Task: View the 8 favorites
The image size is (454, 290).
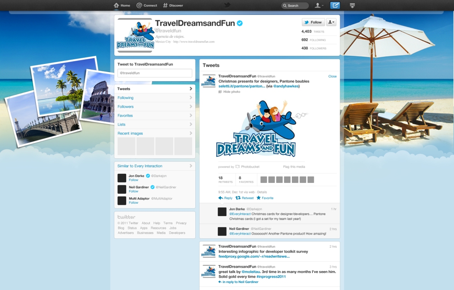Action: point(246,179)
